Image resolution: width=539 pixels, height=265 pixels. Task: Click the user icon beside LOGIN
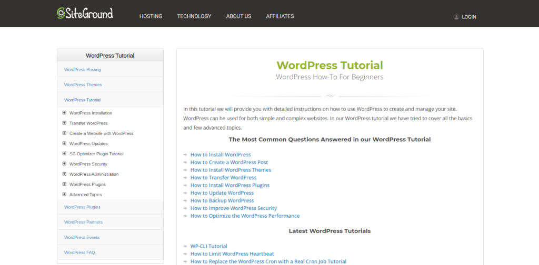(456, 17)
